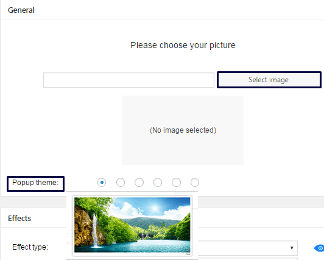Image resolution: width=324 pixels, height=260 pixels.
Task: Click the waterfall theme preview thumbnail
Action: 132,226
